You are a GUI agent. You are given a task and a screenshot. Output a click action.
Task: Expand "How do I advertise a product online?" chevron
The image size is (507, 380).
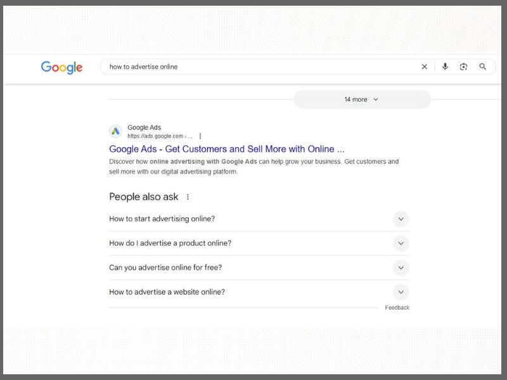click(401, 243)
